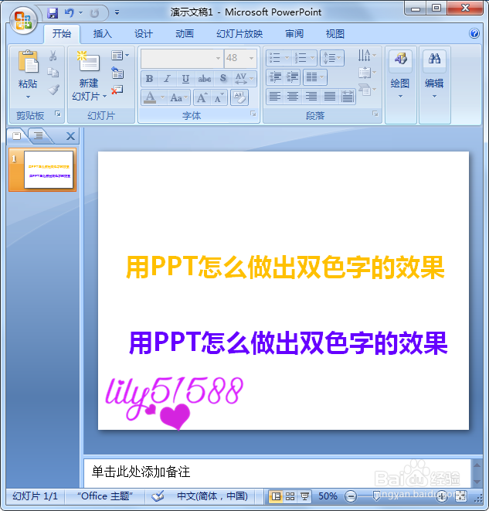
Task: Toggle Underline formatting
Action: click(185, 78)
